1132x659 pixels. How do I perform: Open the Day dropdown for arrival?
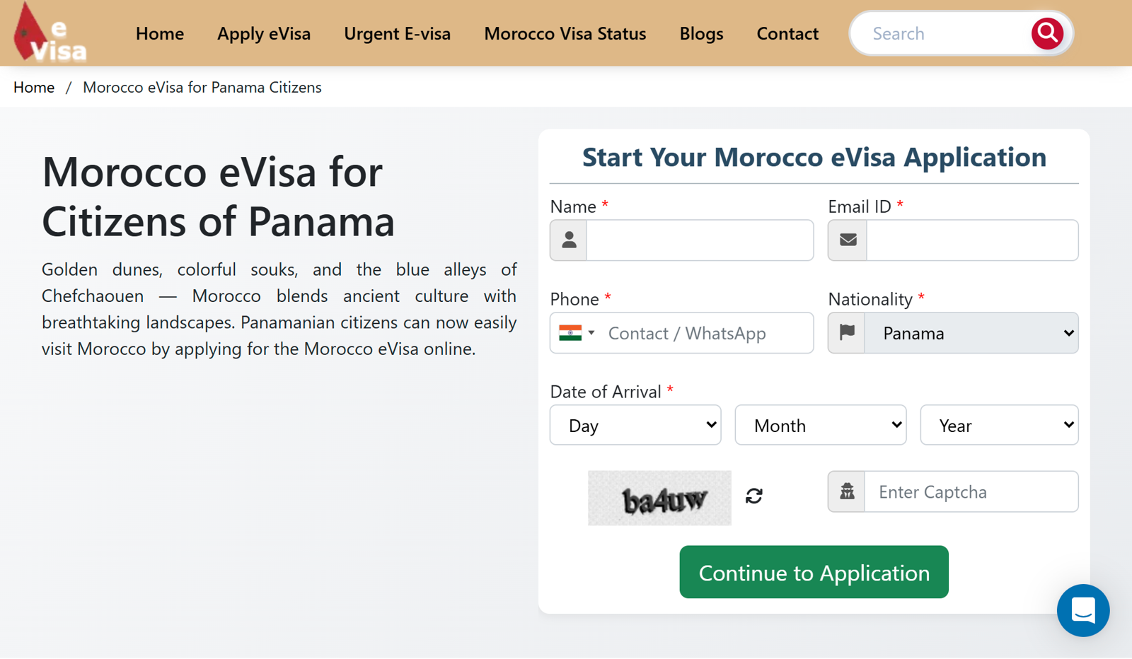pos(635,425)
